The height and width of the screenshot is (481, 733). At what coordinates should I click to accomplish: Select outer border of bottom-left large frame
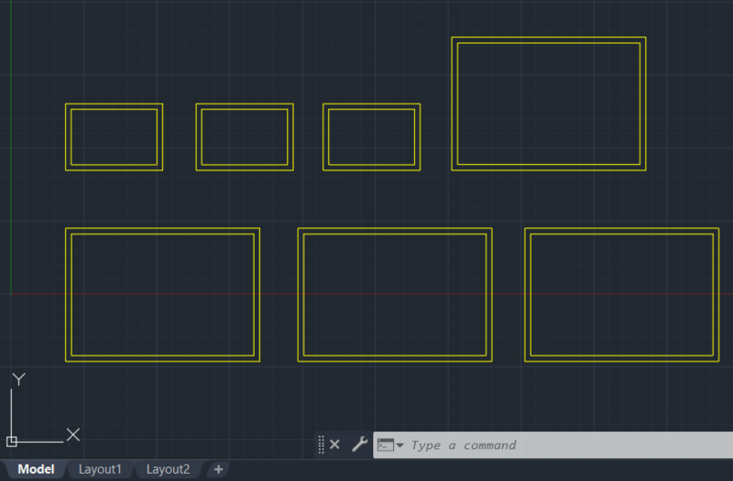163,228
